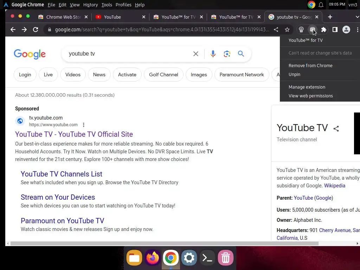
Task: Open Settings gear from the dock
Action: tap(189, 258)
